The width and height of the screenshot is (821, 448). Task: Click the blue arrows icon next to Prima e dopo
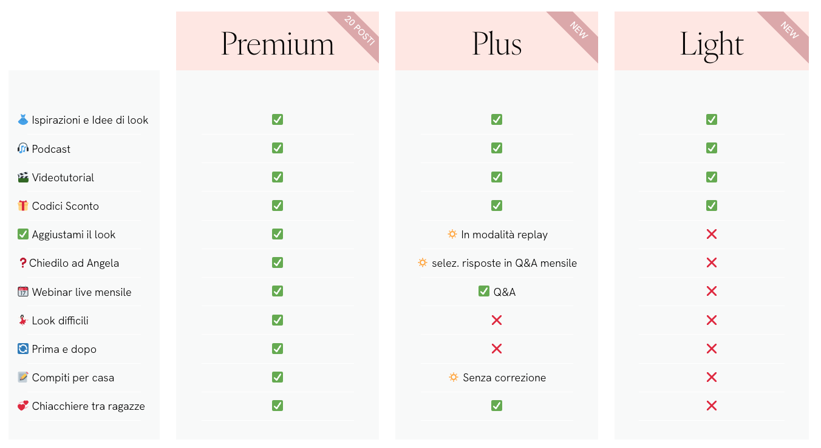coord(23,349)
